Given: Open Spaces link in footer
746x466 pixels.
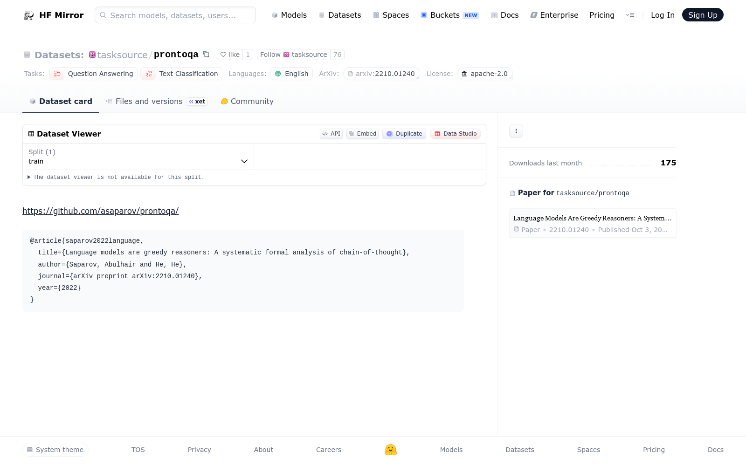Looking at the screenshot, I should (x=588, y=450).
